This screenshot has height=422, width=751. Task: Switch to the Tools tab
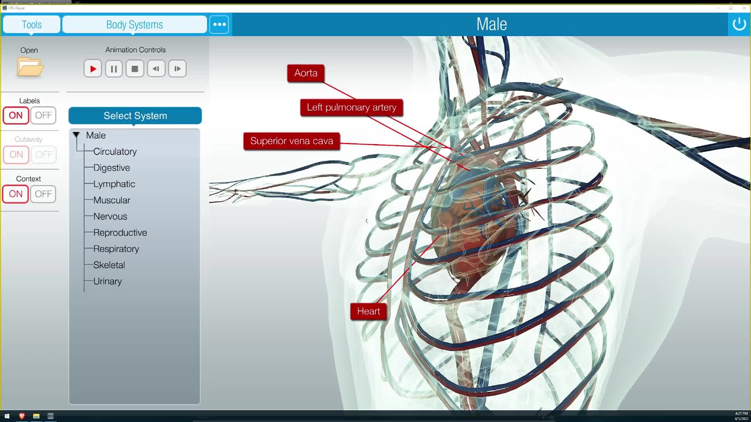click(32, 25)
